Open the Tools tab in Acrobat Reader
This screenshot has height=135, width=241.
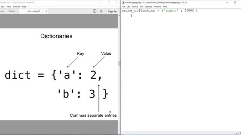(x=12, y=11)
